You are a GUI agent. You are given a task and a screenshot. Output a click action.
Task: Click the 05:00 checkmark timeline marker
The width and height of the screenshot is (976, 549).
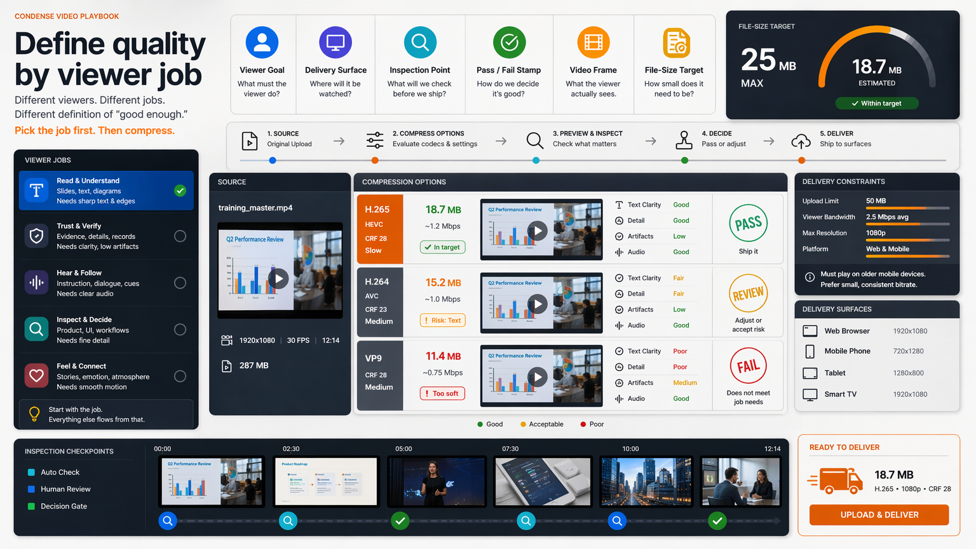coord(400,521)
